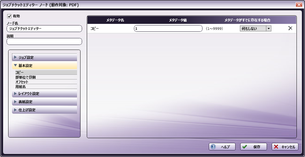Expand the レイアウト設定 section

(x=45, y=94)
